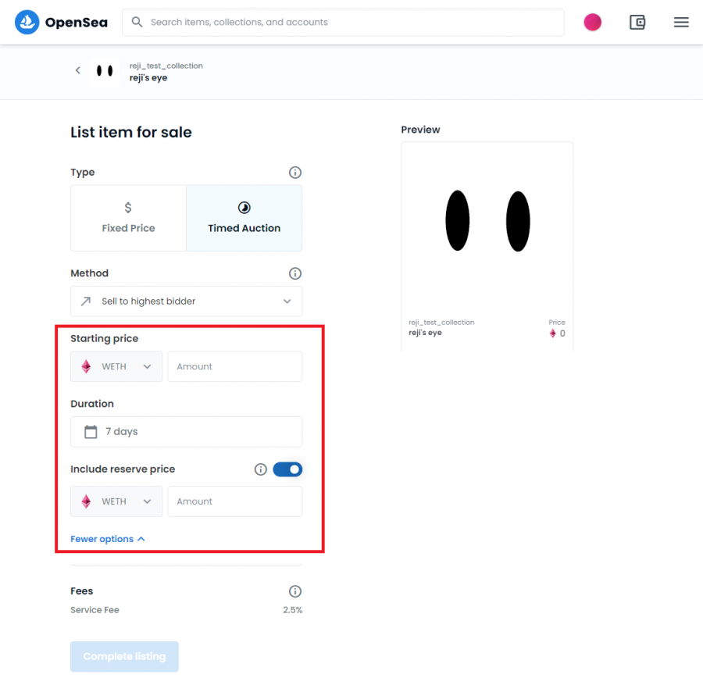Open the reji_test_collection link in header

[x=166, y=66]
